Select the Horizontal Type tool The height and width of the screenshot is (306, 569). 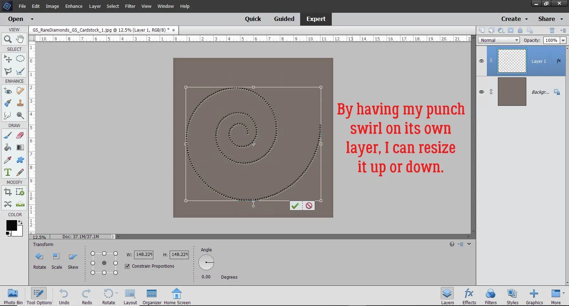tap(7, 172)
